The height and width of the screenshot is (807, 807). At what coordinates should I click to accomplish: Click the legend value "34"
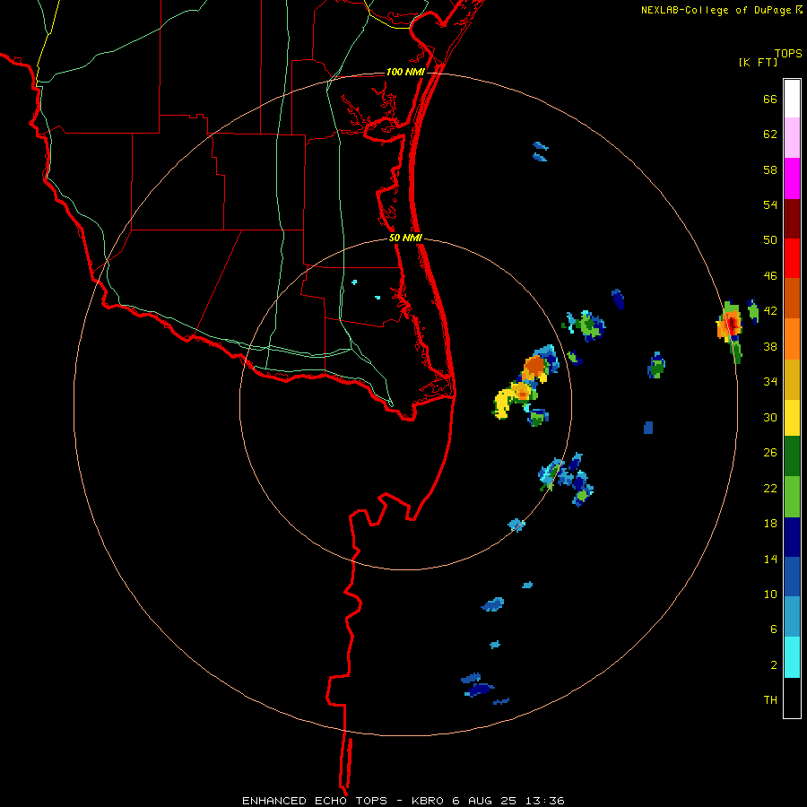(x=770, y=382)
